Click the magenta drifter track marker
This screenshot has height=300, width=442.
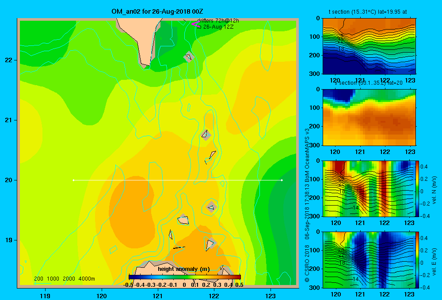coord(195,24)
